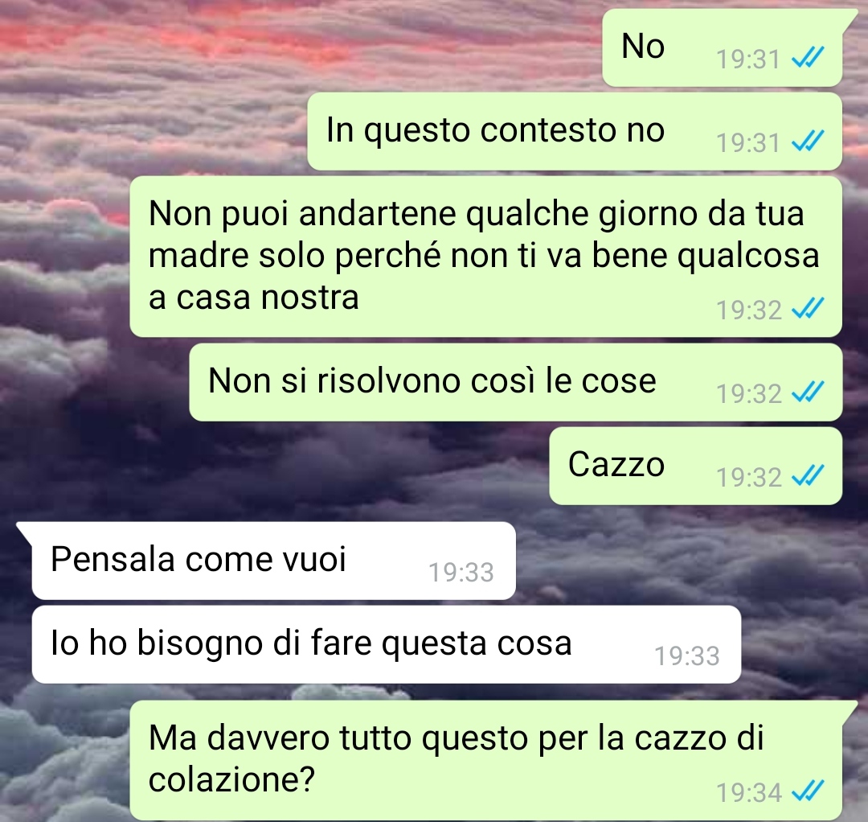Select the received 'Pensala come vuoi' message
This screenshot has width=868, height=822.
(x=273, y=561)
